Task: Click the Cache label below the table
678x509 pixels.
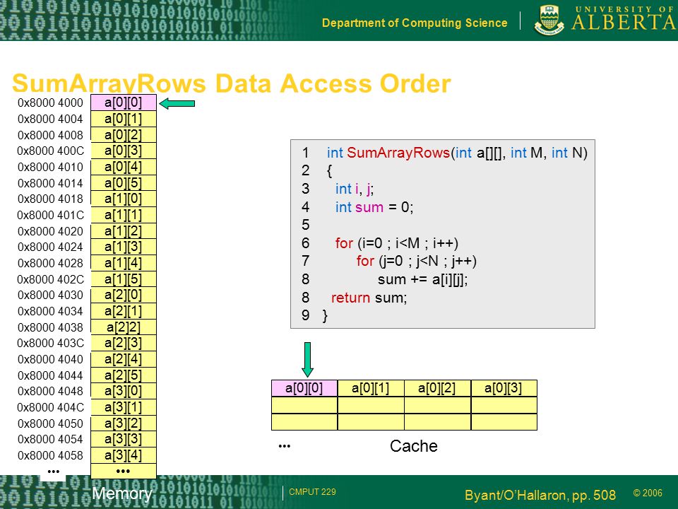Action: coord(414,446)
